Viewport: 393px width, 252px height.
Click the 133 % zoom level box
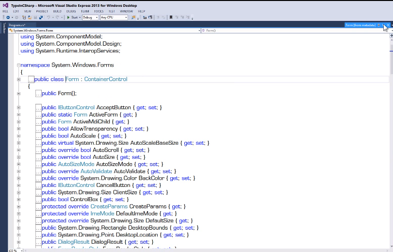[x=15, y=251]
